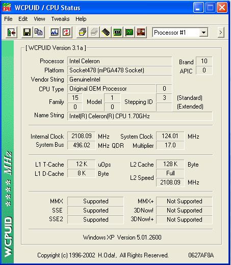Click the L2 Speed 2108.09 MHz value

click(x=170, y=182)
